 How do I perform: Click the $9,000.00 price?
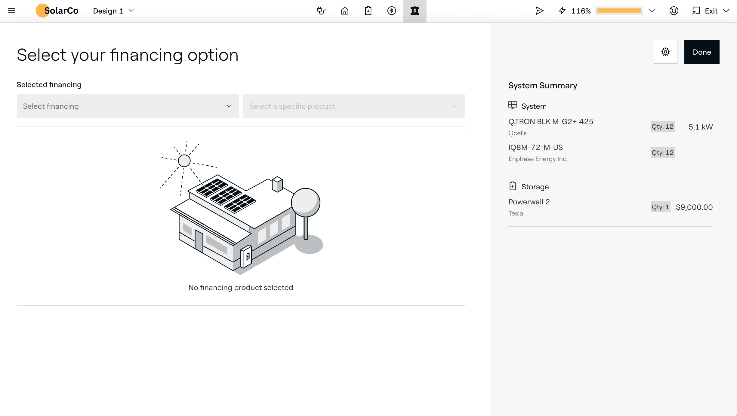[x=694, y=207]
